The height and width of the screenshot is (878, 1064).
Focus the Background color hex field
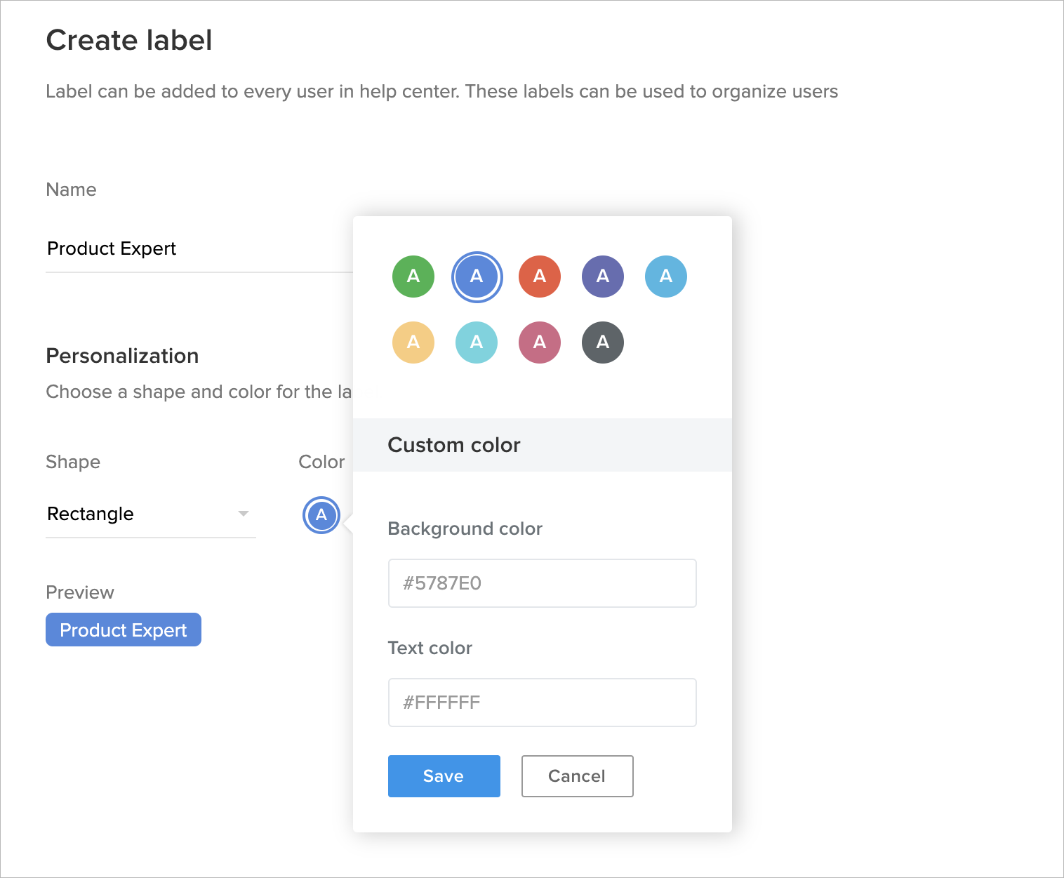point(542,583)
